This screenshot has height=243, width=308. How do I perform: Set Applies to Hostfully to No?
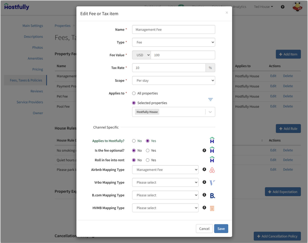pyautogui.click(x=134, y=141)
